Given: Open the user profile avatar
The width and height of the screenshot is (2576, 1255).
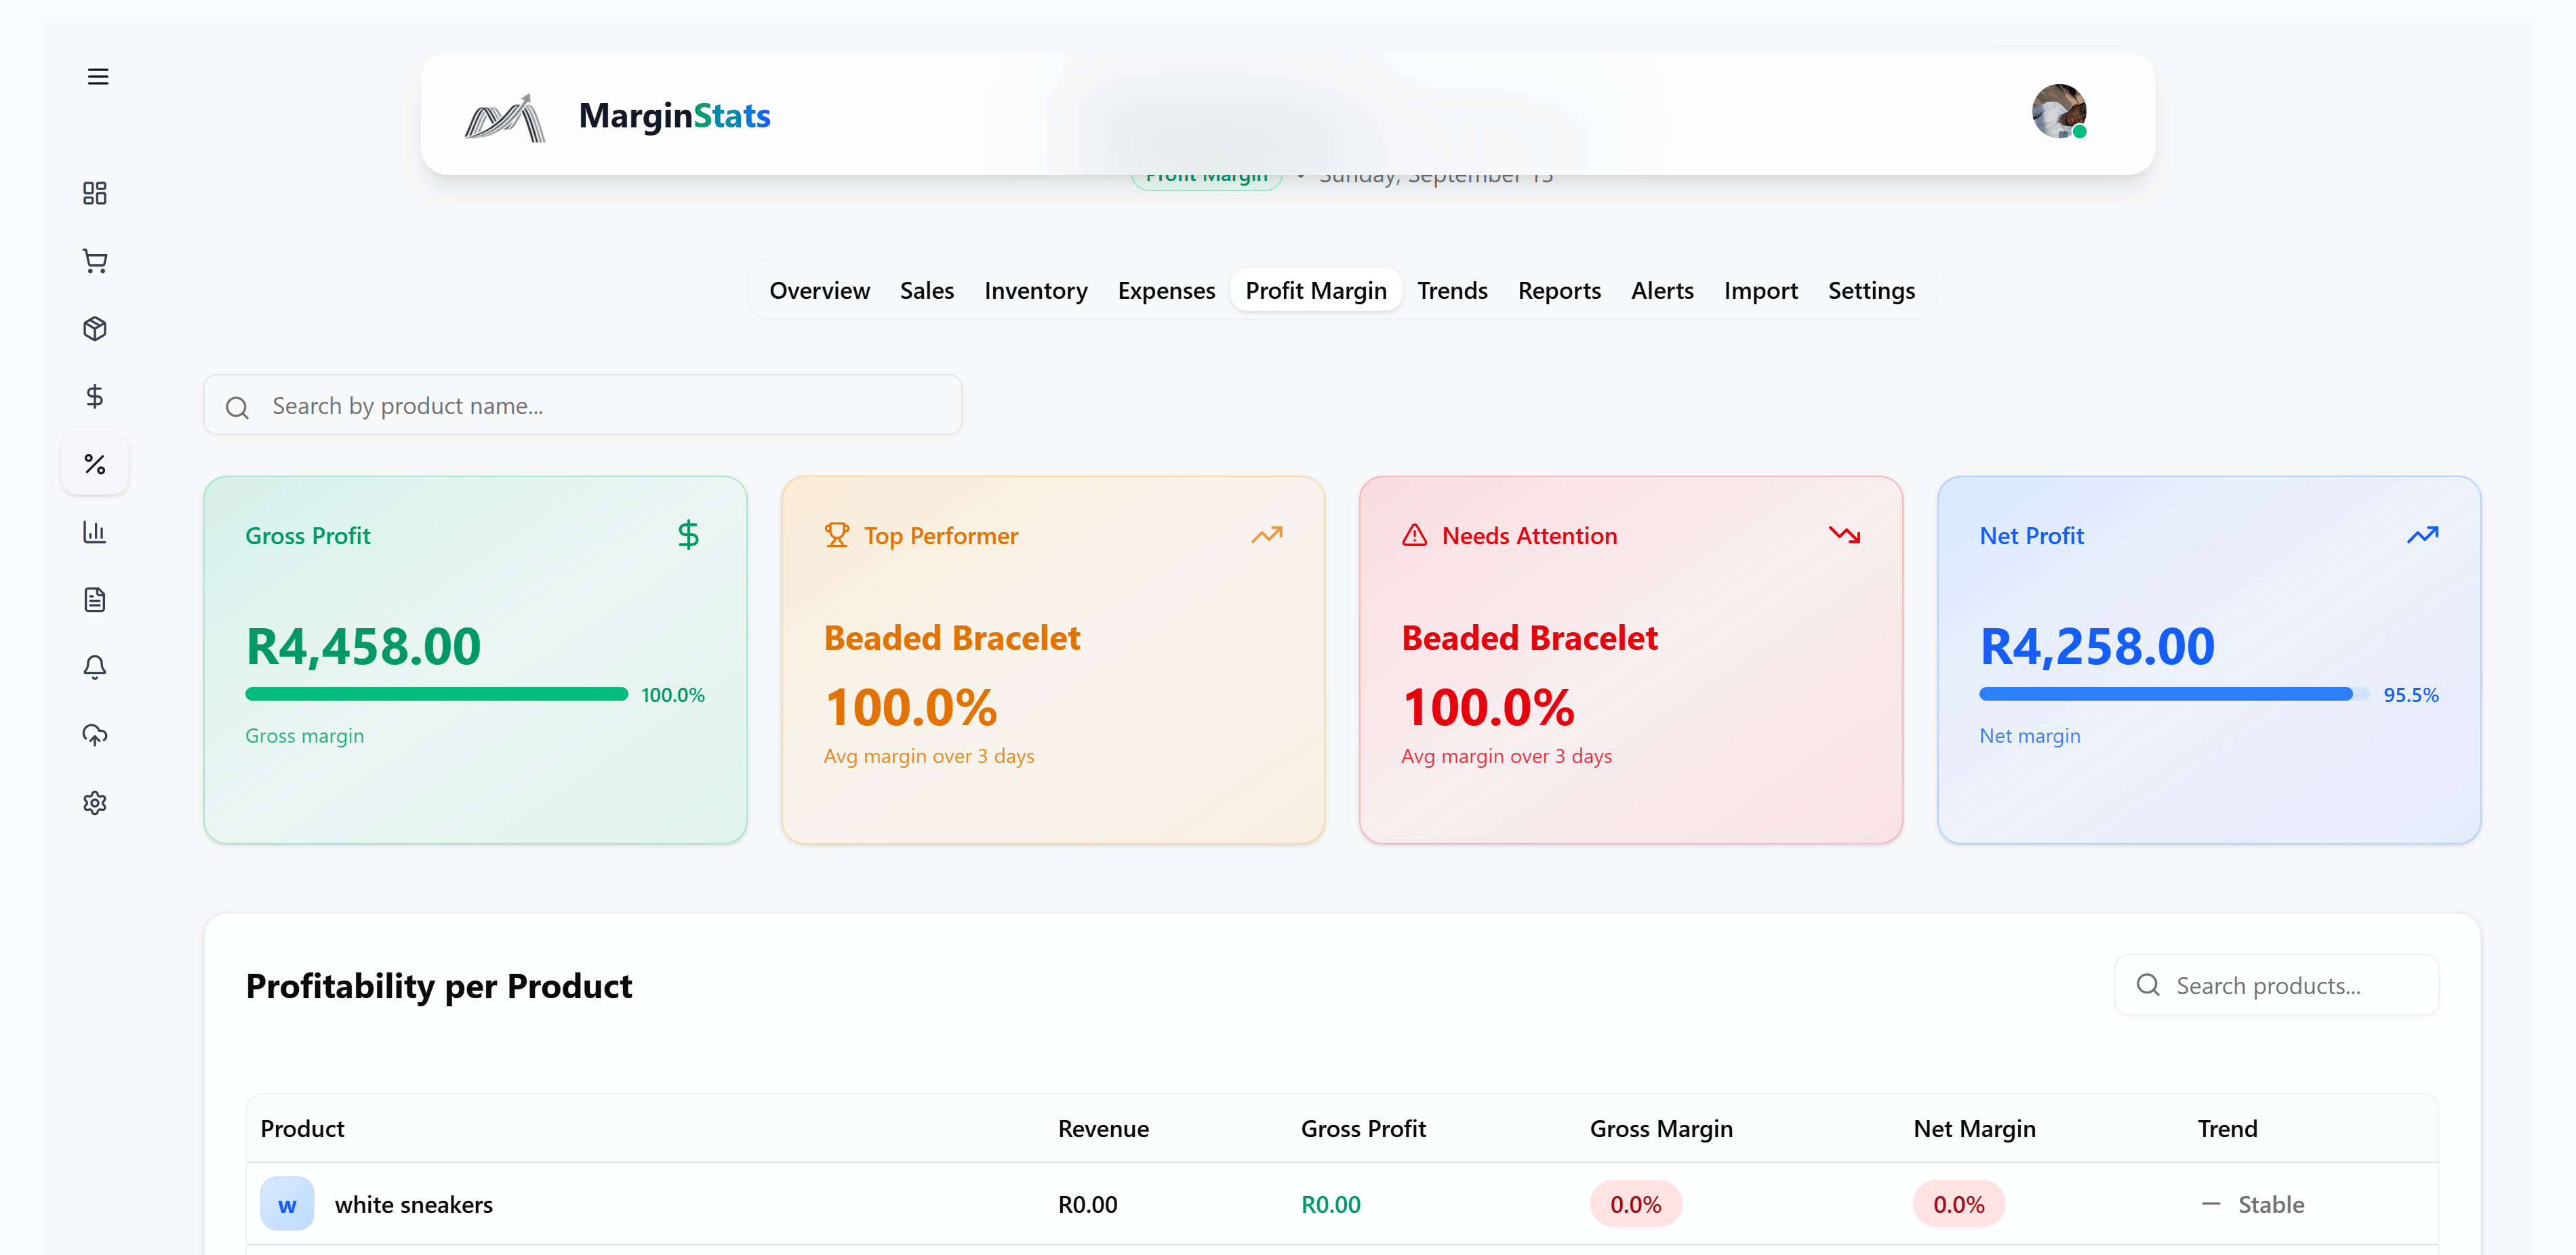Looking at the screenshot, I should pos(2059,111).
